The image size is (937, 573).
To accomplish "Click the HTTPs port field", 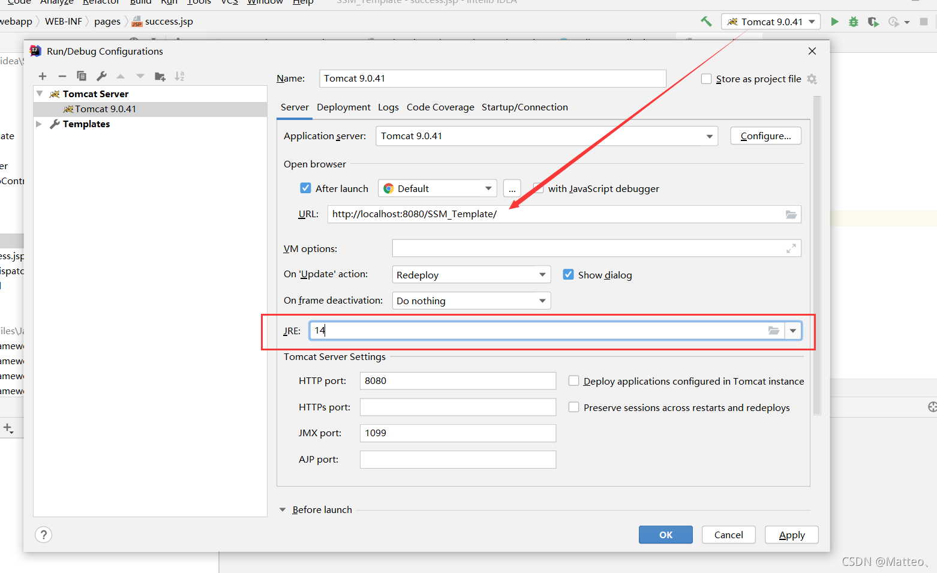I will coord(458,407).
